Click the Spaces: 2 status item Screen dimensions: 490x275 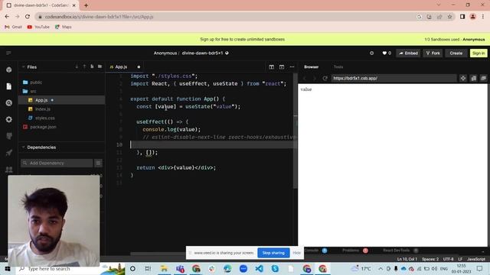(430, 259)
